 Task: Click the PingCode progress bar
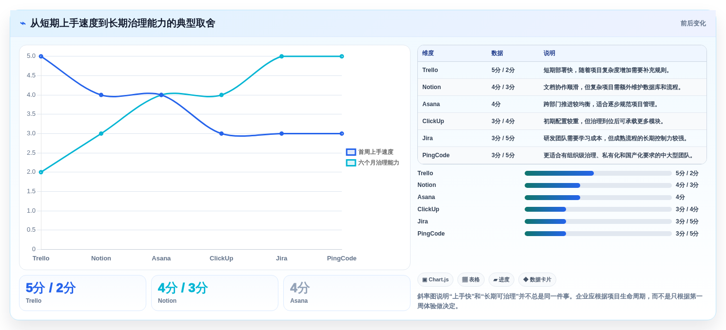[x=598, y=234]
